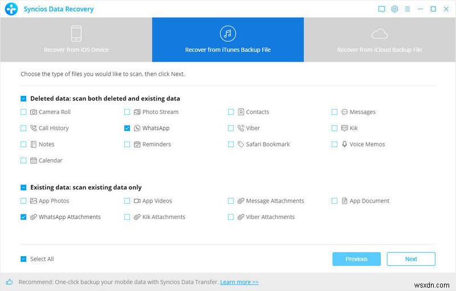Click the iCloud cloud icon
This screenshot has height=291, width=456.
coord(380,34)
